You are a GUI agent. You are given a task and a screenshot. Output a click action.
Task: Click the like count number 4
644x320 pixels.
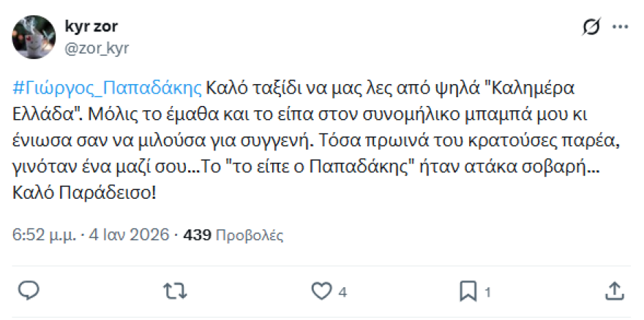coord(342,292)
